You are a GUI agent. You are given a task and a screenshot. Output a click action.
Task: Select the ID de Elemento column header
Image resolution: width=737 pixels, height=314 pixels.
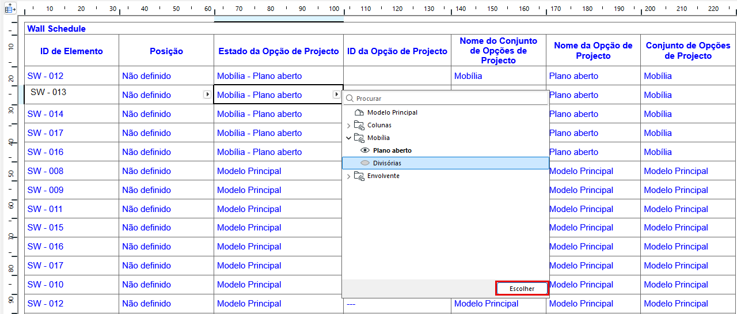71,51
